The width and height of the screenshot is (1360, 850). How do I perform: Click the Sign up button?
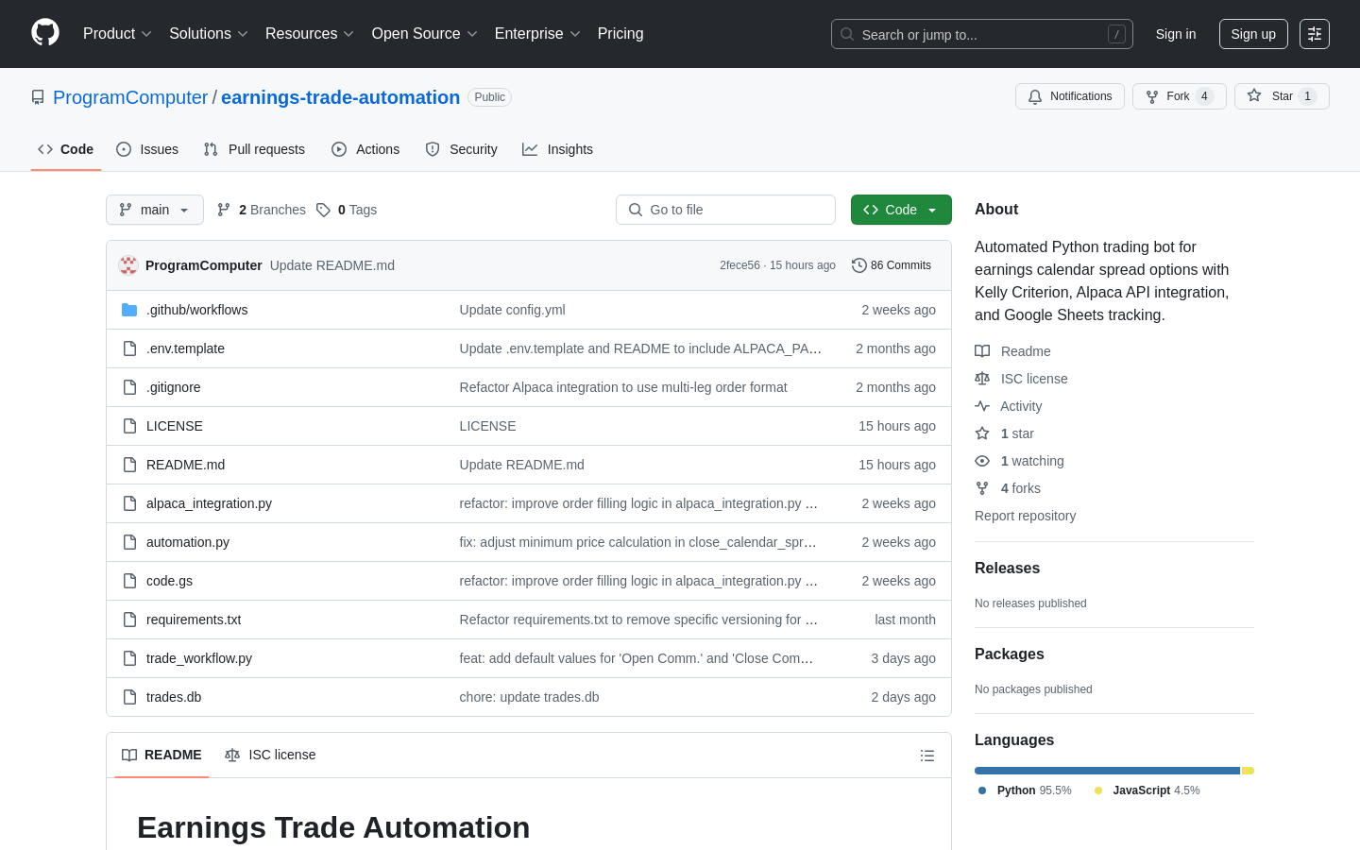pyautogui.click(x=1253, y=34)
